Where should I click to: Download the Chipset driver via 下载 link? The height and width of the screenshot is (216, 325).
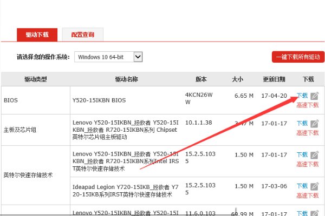[302, 124]
